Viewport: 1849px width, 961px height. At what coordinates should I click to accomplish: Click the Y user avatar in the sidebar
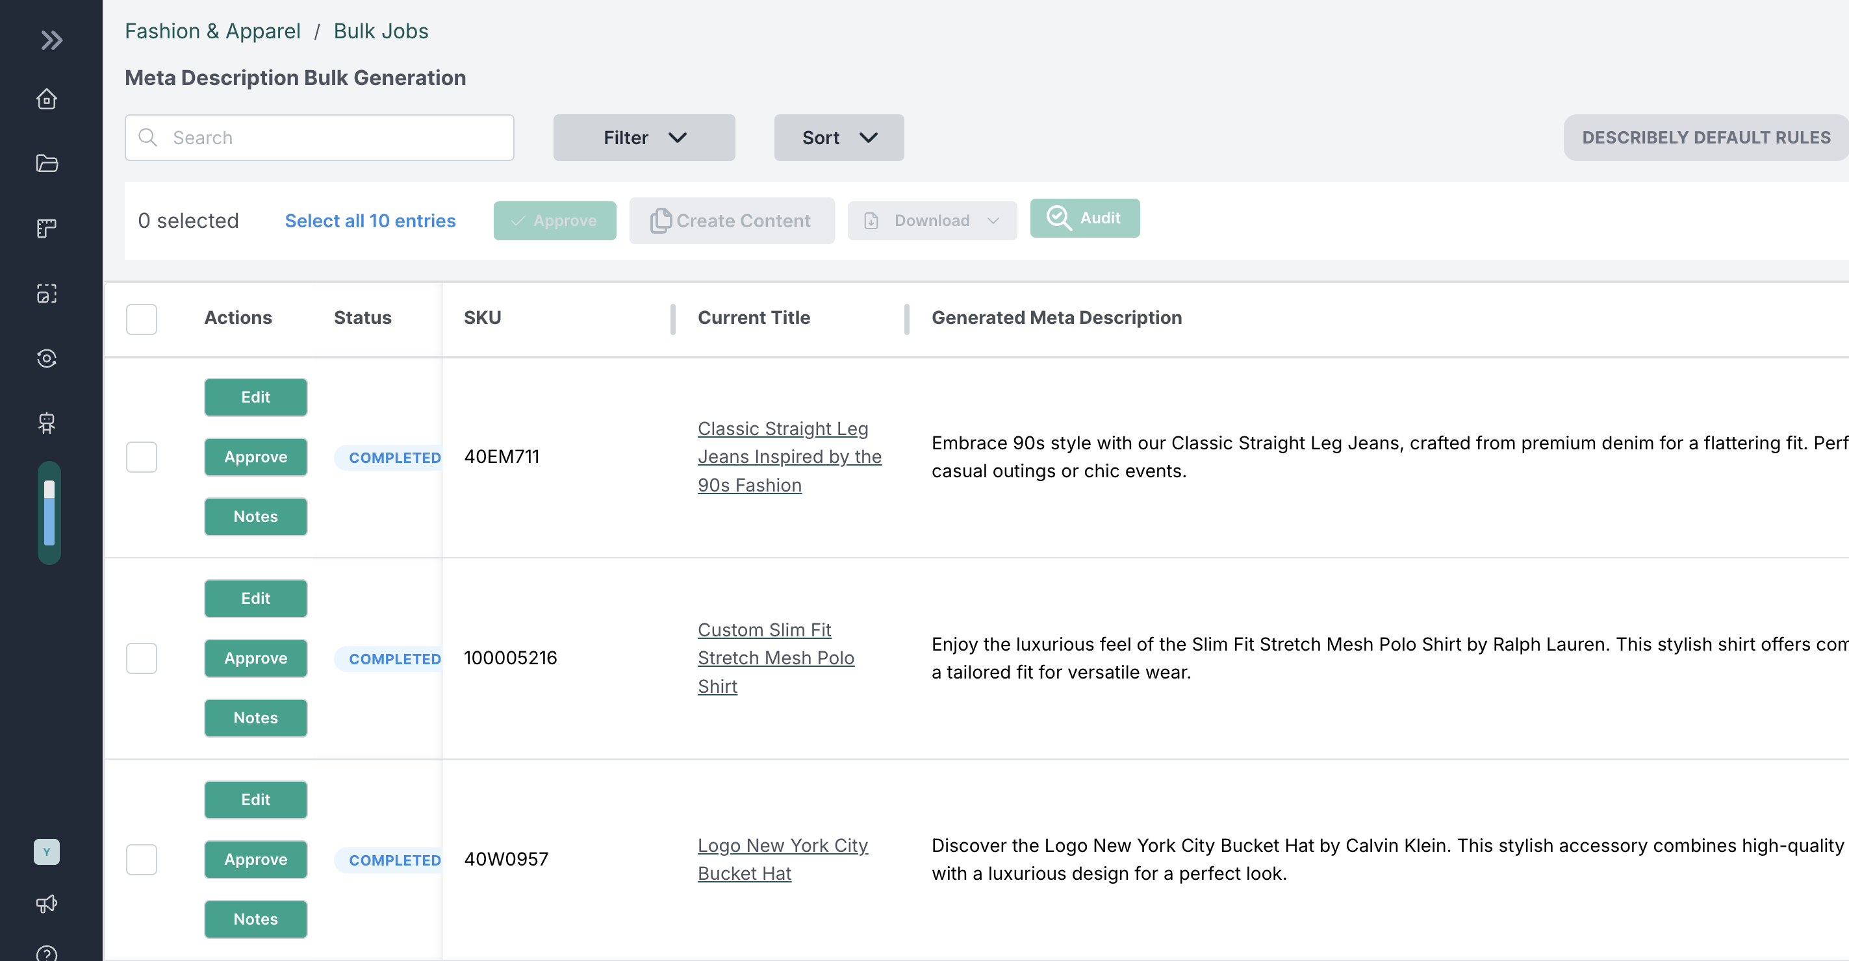click(x=47, y=852)
